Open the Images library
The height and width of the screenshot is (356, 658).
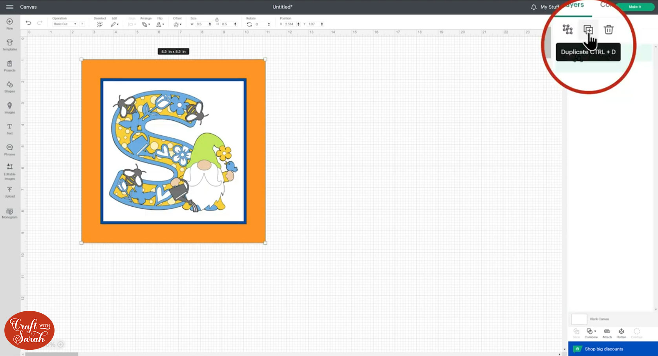point(10,108)
